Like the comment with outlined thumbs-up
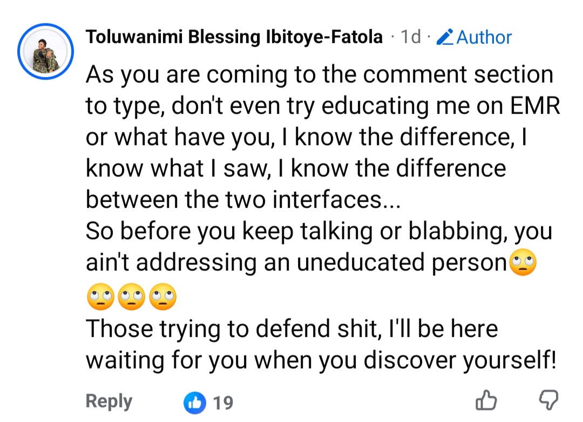 point(486,400)
